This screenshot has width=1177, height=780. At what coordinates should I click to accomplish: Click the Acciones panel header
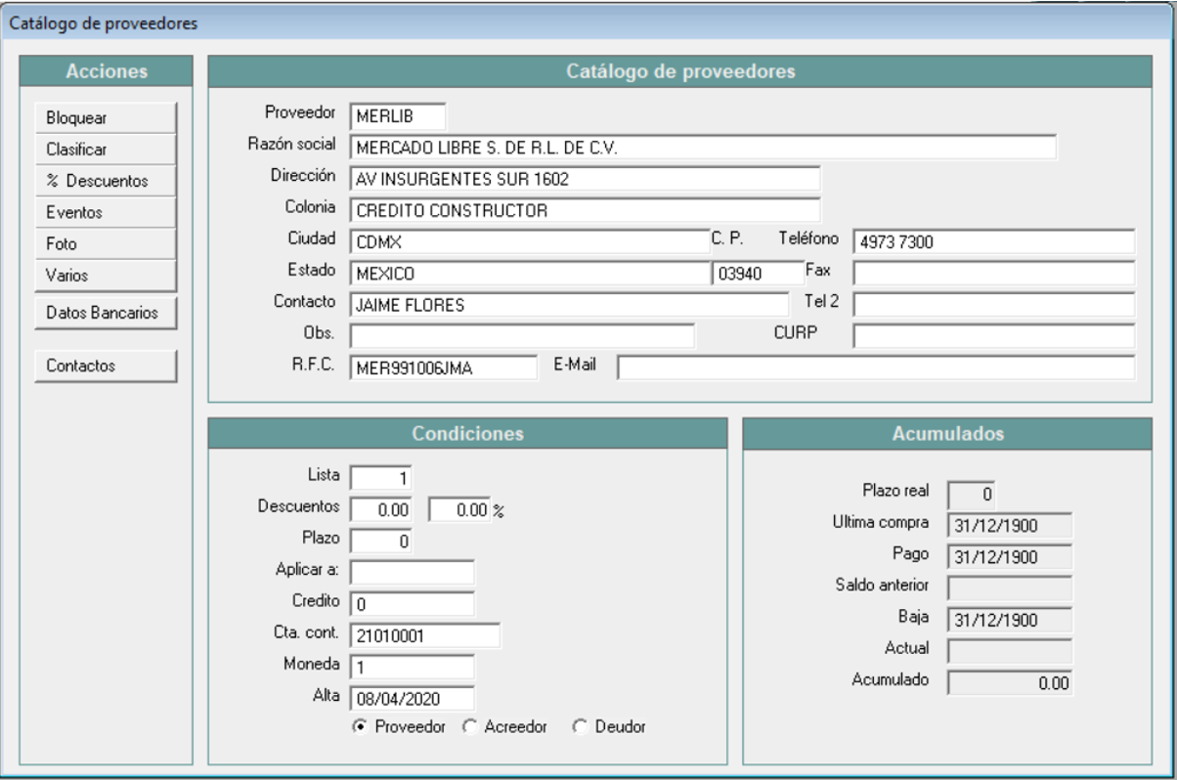(x=107, y=71)
